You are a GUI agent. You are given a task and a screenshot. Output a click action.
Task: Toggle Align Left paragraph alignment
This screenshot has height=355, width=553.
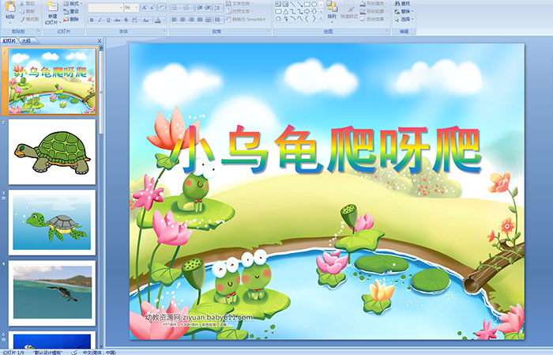174,20
